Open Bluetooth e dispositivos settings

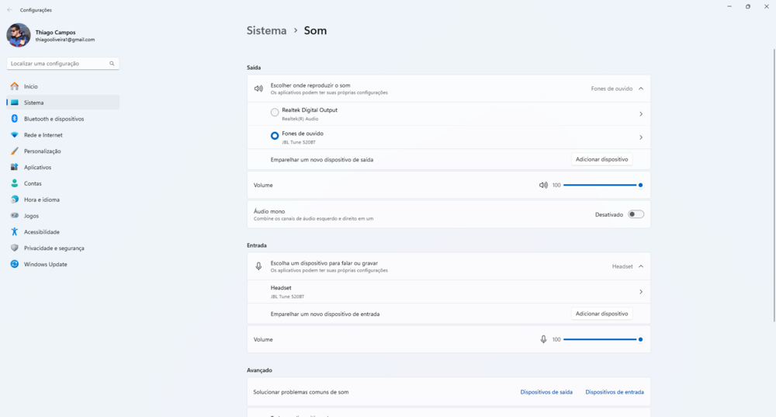54,119
